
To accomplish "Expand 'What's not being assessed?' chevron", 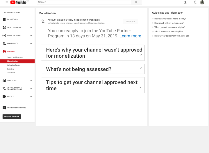I will coord(141,68).
